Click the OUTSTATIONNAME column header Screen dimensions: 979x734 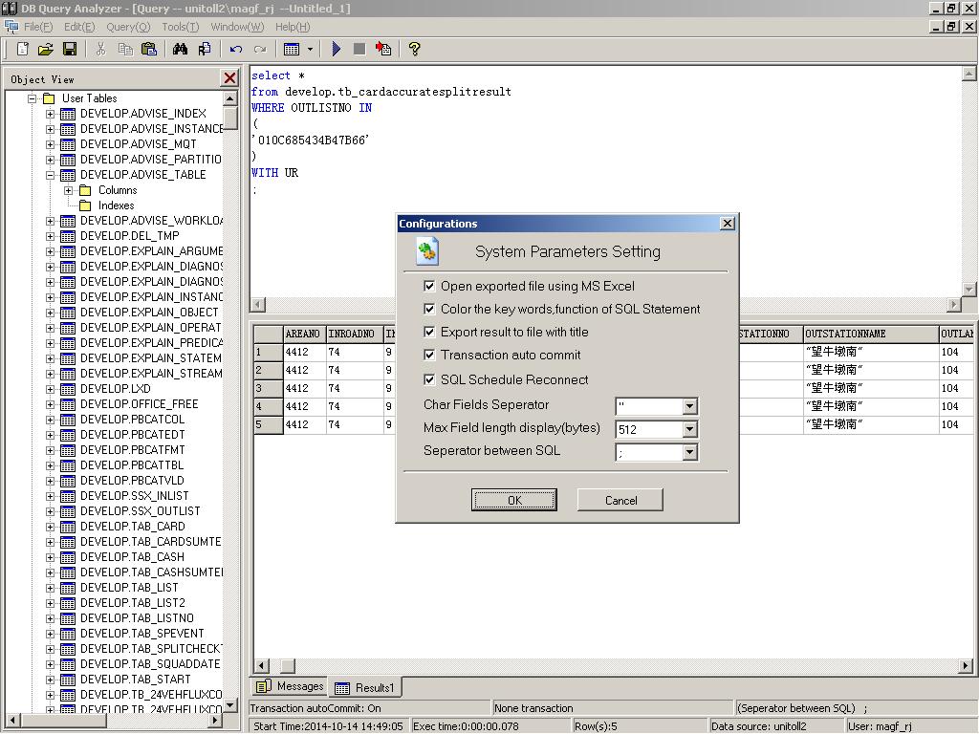pos(870,334)
